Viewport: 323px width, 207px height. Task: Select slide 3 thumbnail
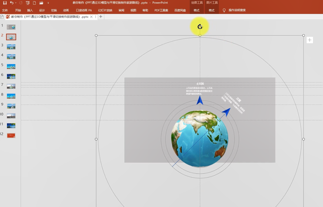tap(11, 47)
